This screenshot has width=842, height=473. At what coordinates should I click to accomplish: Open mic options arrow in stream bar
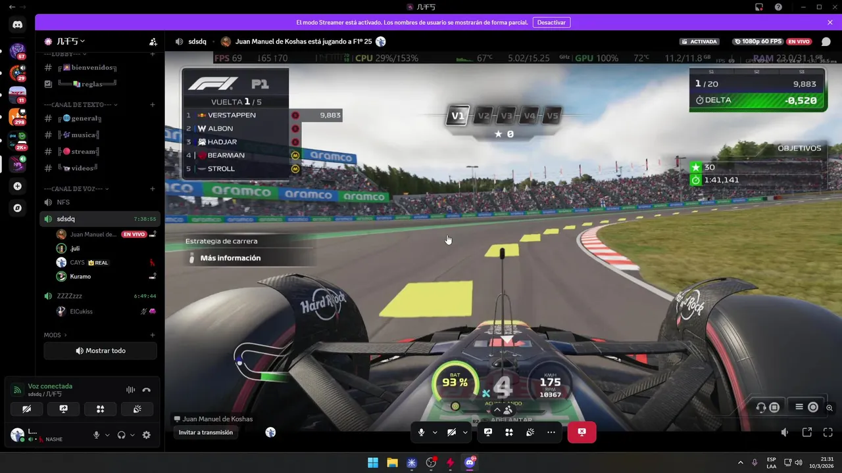(x=435, y=432)
